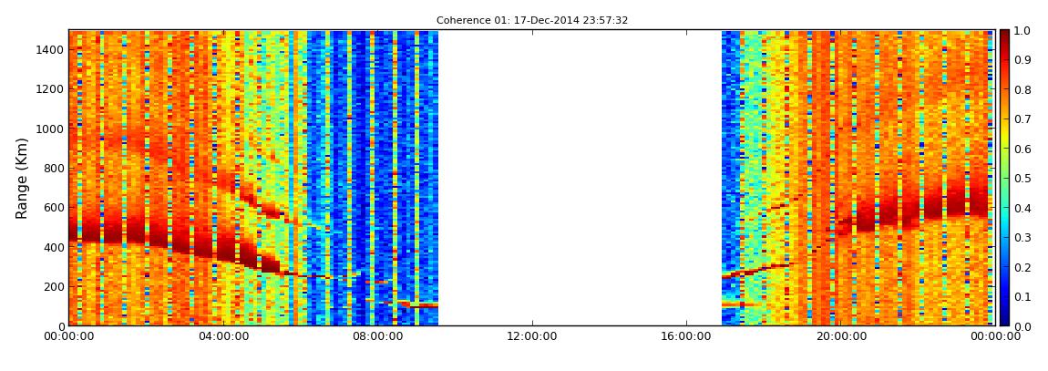This screenshot has height=371, width=1048.
Task: Click the 200 tick label on the range axis
Action: (x=54, y=286)
